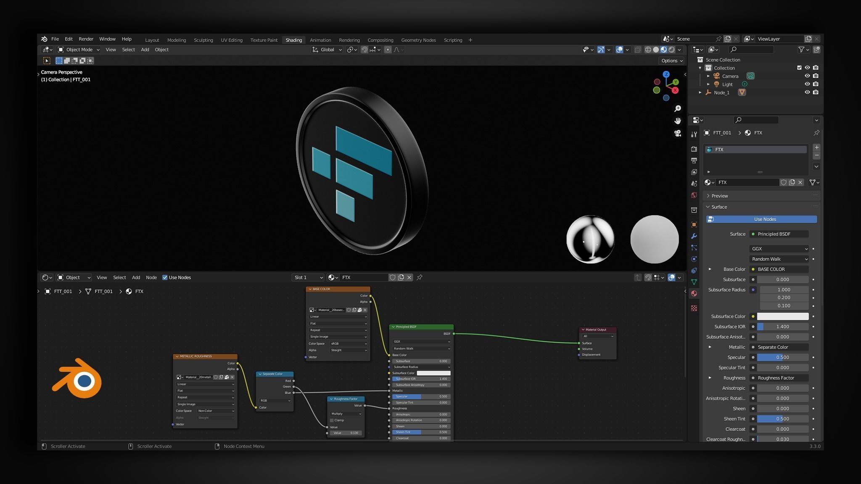Screen dimensions: 861x484
Task: Hide Light in viewport via eye icon
Action: [807, 84]
